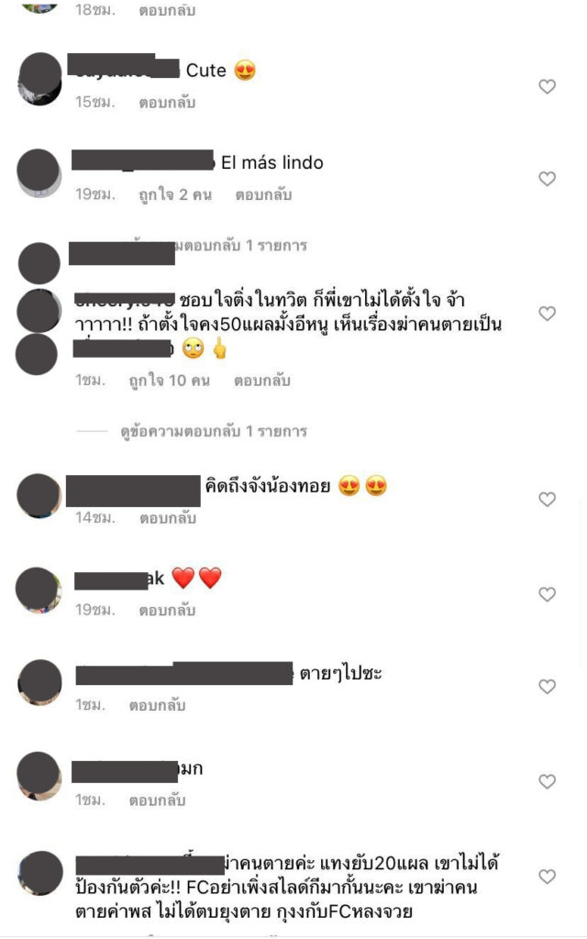
Task: Open avatar of 'El más lindo' commenter
Action: [x=39, y=172]
